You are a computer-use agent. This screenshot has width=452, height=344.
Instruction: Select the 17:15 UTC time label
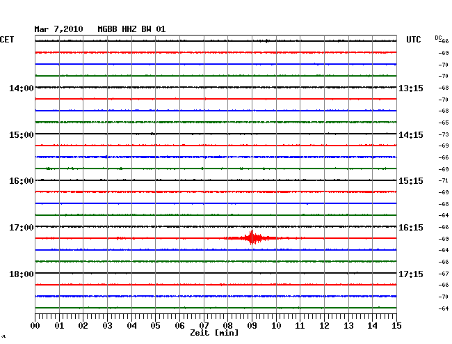411,274
